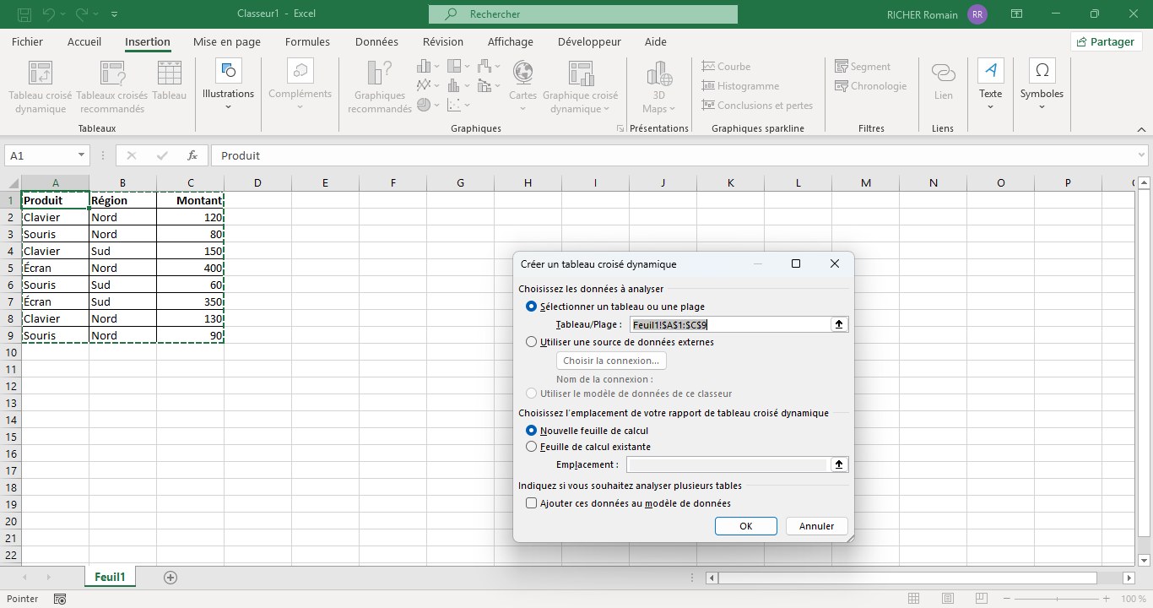The image size is (1153, 608).
Task: Click the Partager button
Action: 1106,41
